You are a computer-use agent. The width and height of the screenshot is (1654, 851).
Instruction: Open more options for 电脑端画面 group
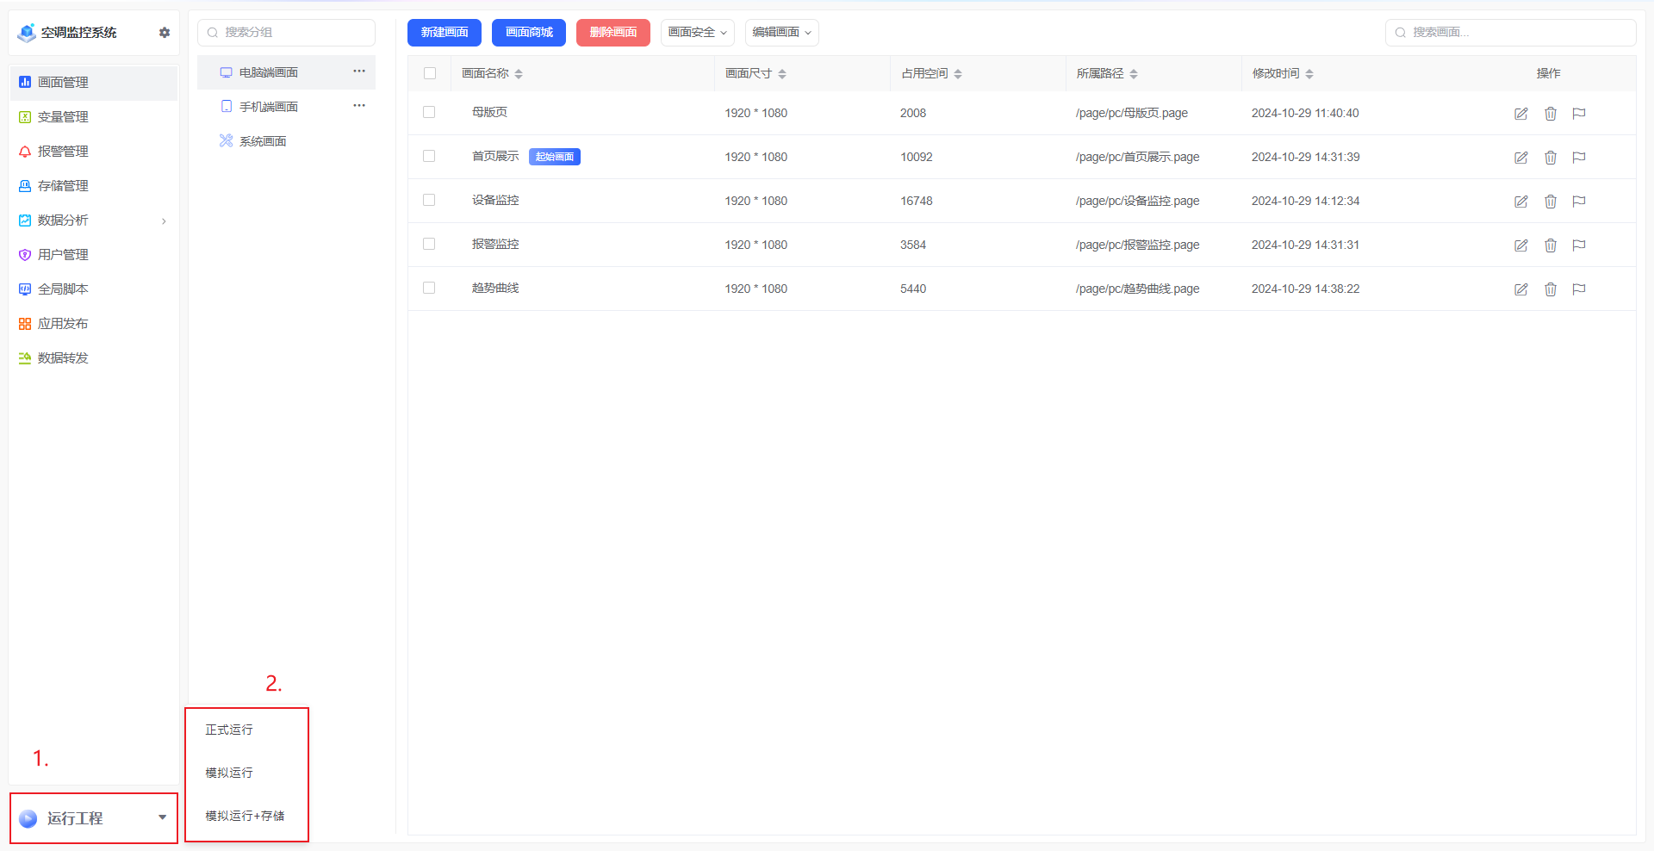[359, 71]
